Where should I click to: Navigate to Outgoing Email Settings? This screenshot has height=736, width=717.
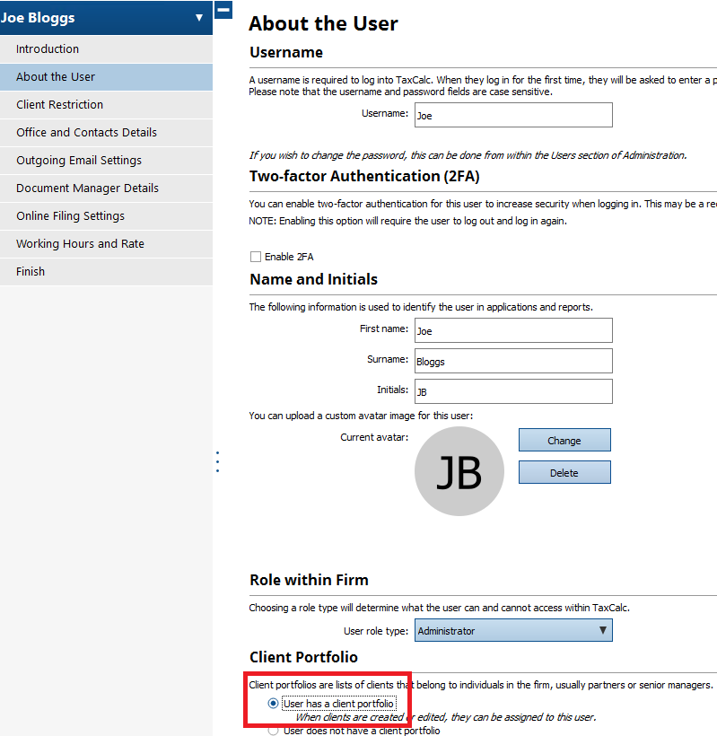(x=79, y=161)
